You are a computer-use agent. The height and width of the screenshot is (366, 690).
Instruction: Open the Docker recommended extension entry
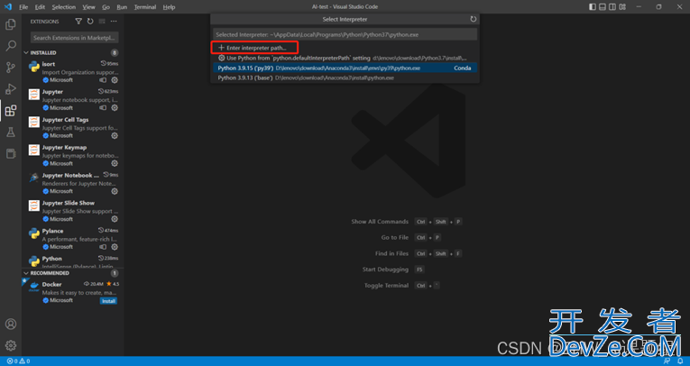(73, 292)
